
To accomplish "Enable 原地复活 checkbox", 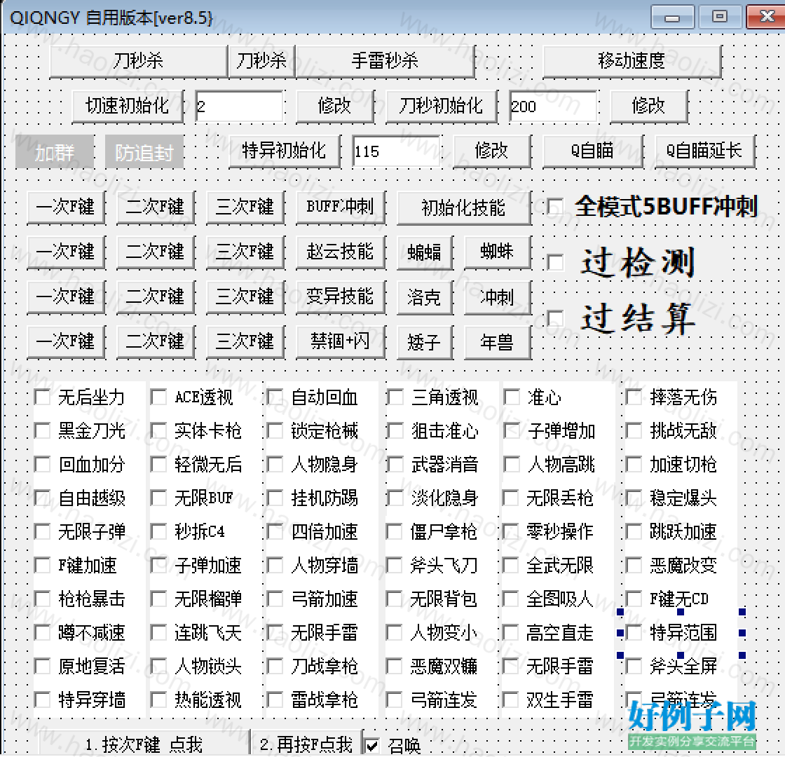I will click(42, 667).
